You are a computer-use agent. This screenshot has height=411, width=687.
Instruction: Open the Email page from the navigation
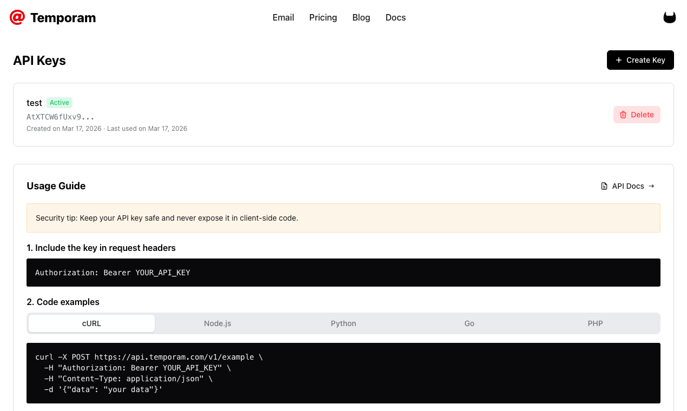pos(283,17)
